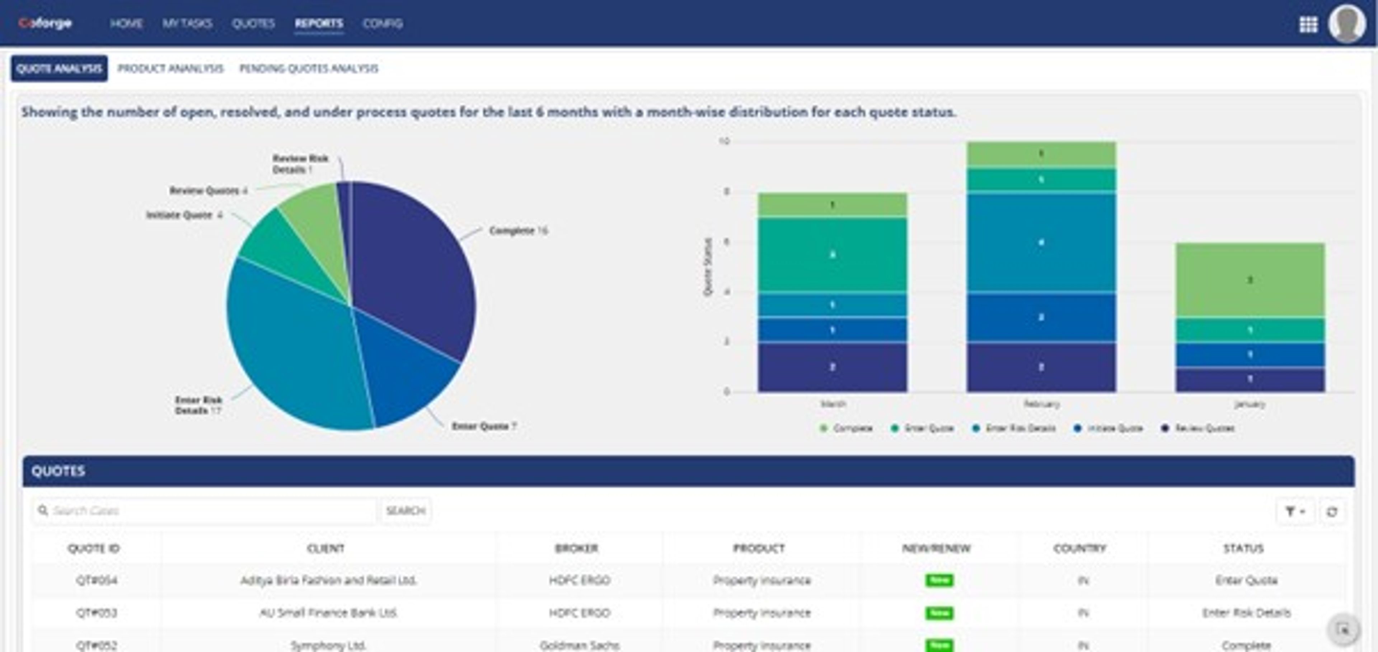Click Enter Quote status in QT#054 row
The image size is (1378, 652).
[x=1246, y=580]
